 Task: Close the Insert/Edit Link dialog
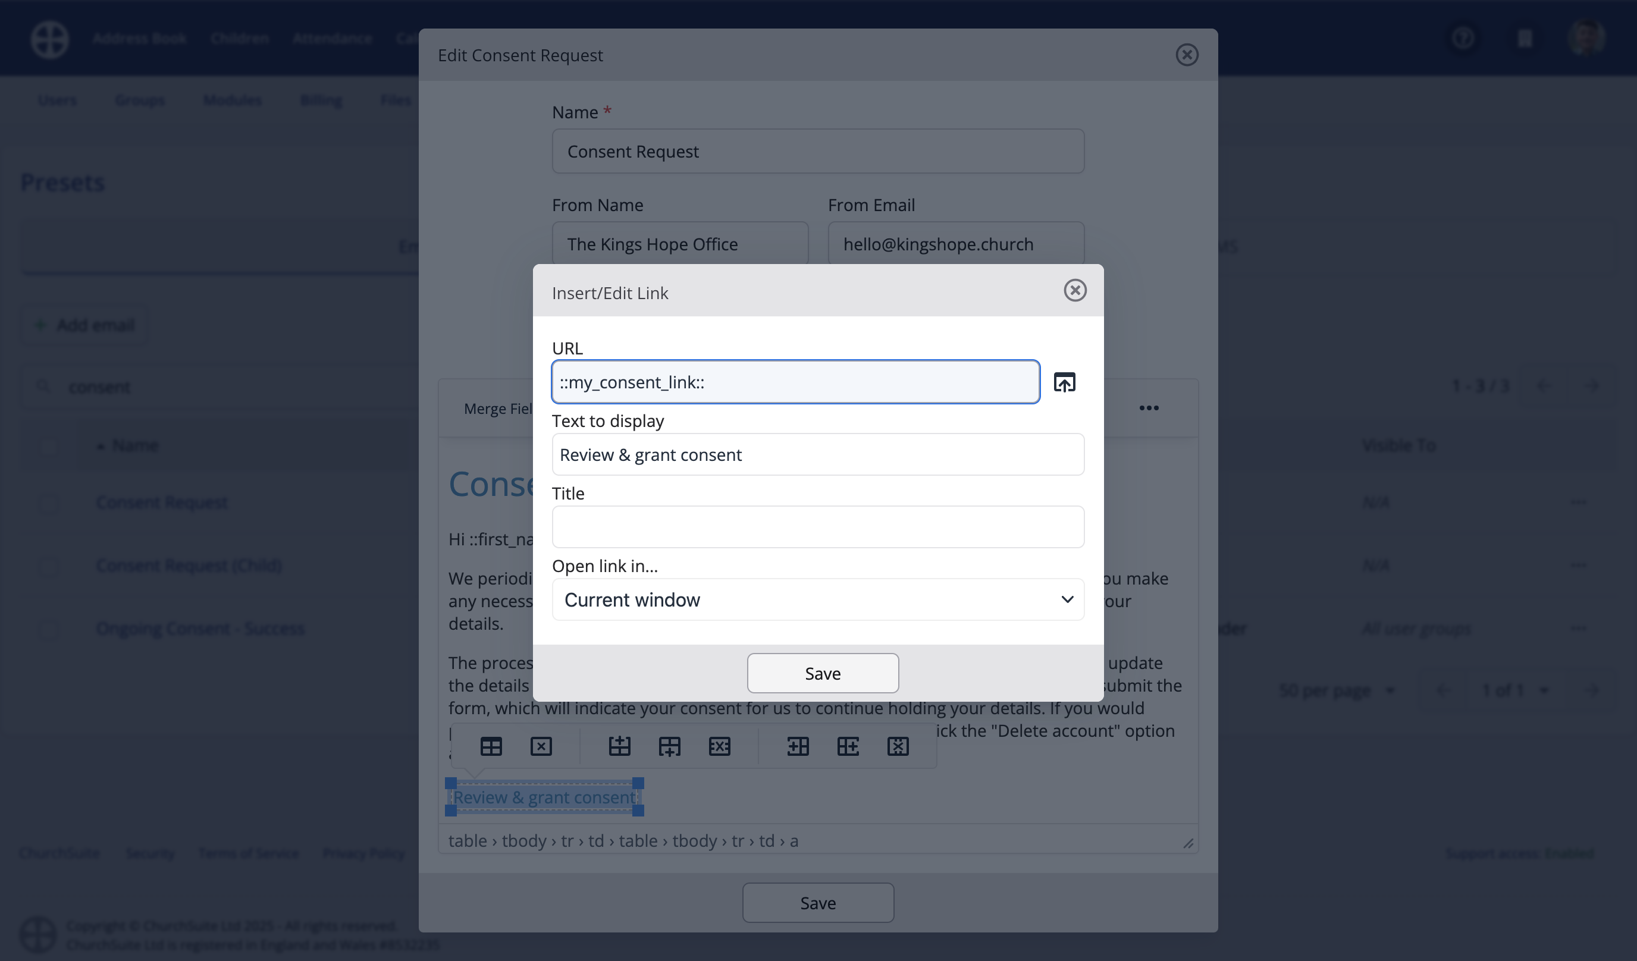(1075, 290)
